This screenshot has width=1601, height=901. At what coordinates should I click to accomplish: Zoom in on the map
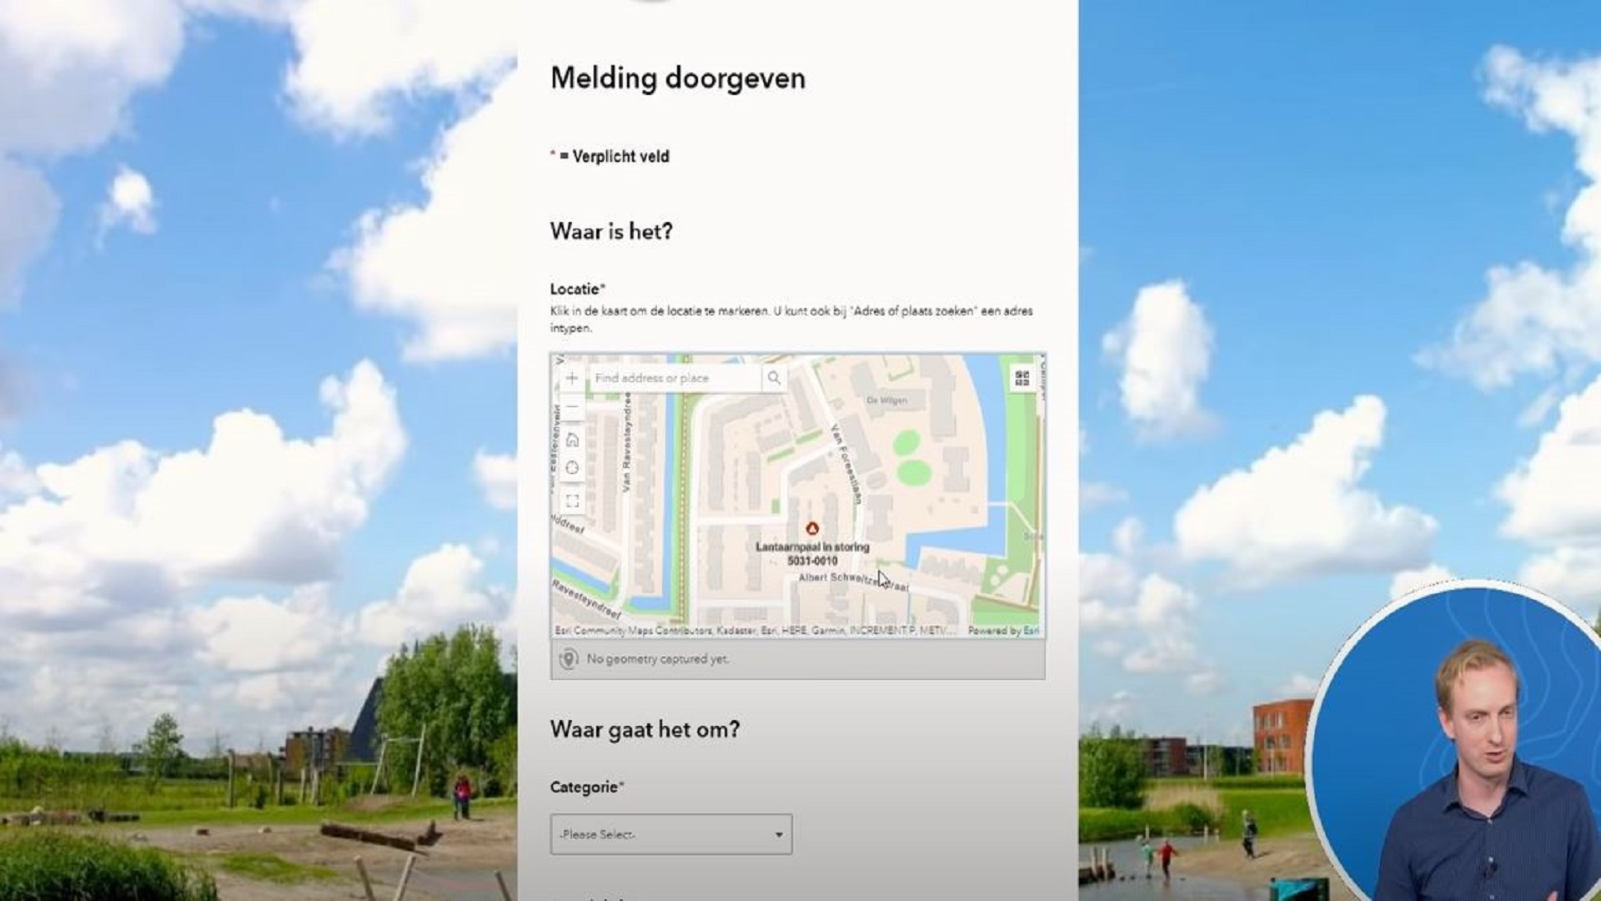coord(572,378)
